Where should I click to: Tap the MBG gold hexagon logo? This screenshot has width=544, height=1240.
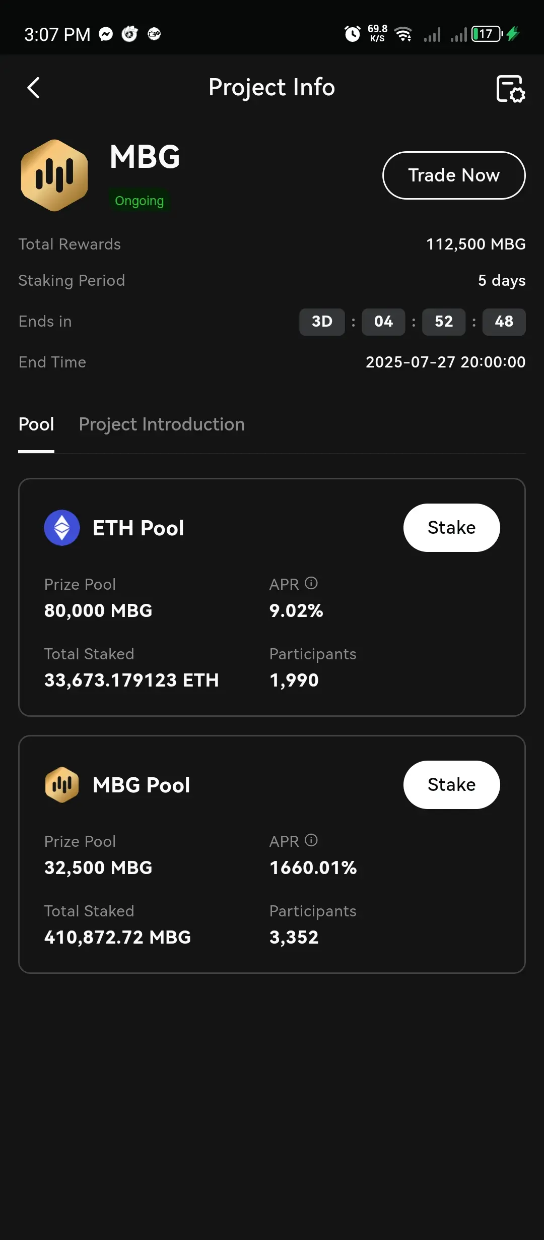click(x=54, y=175)
